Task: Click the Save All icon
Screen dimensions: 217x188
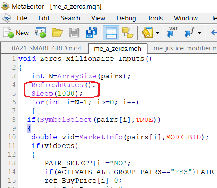Action: coord(91,33)
